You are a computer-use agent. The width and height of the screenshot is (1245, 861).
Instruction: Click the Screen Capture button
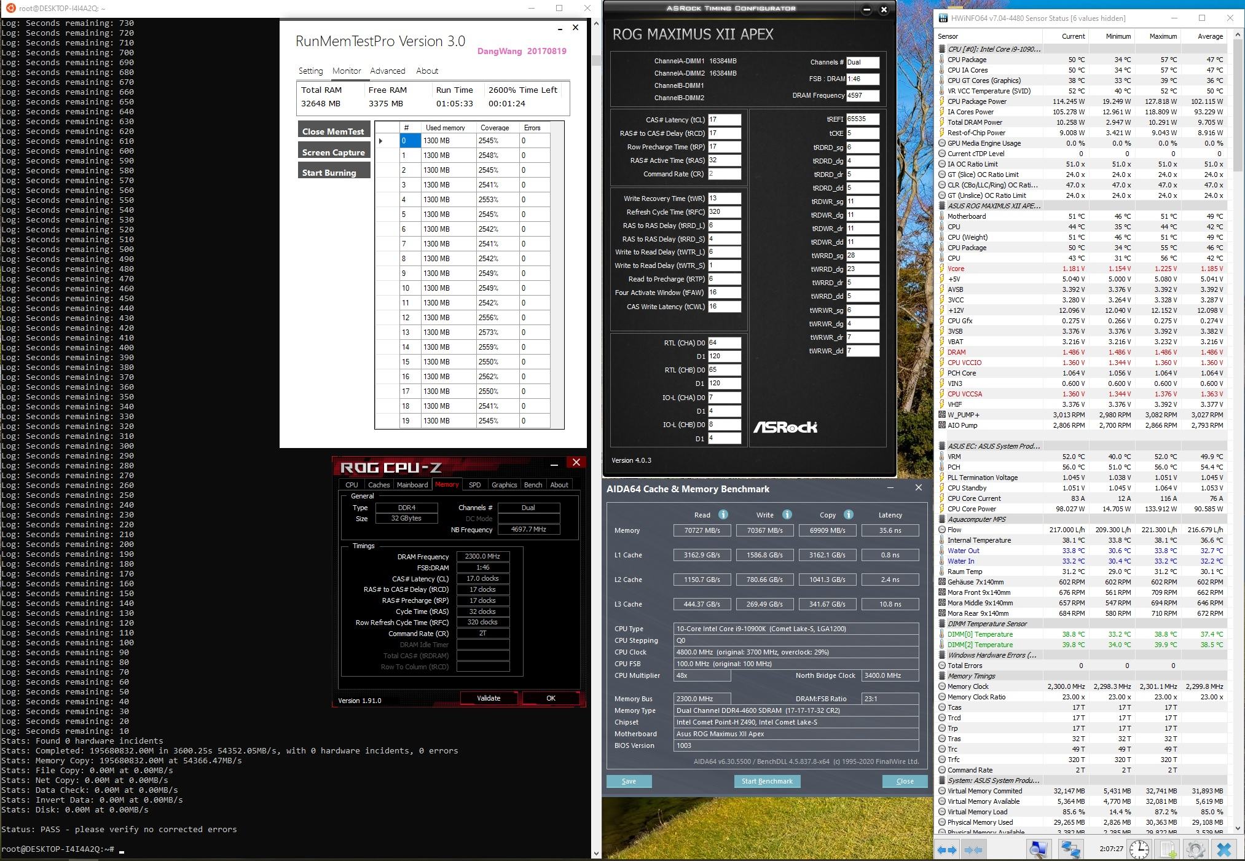point(334,152)
